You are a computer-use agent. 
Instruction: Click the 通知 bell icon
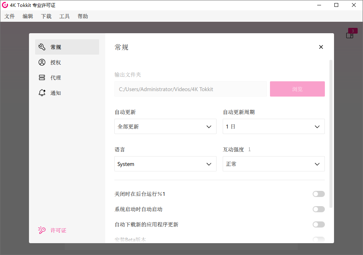pyautogui.click(x=42, y=93)
